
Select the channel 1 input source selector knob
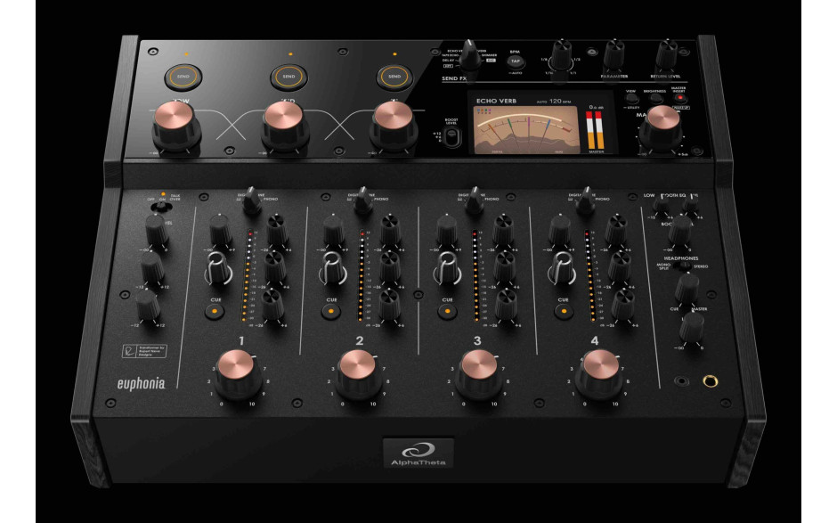[251, 201]
